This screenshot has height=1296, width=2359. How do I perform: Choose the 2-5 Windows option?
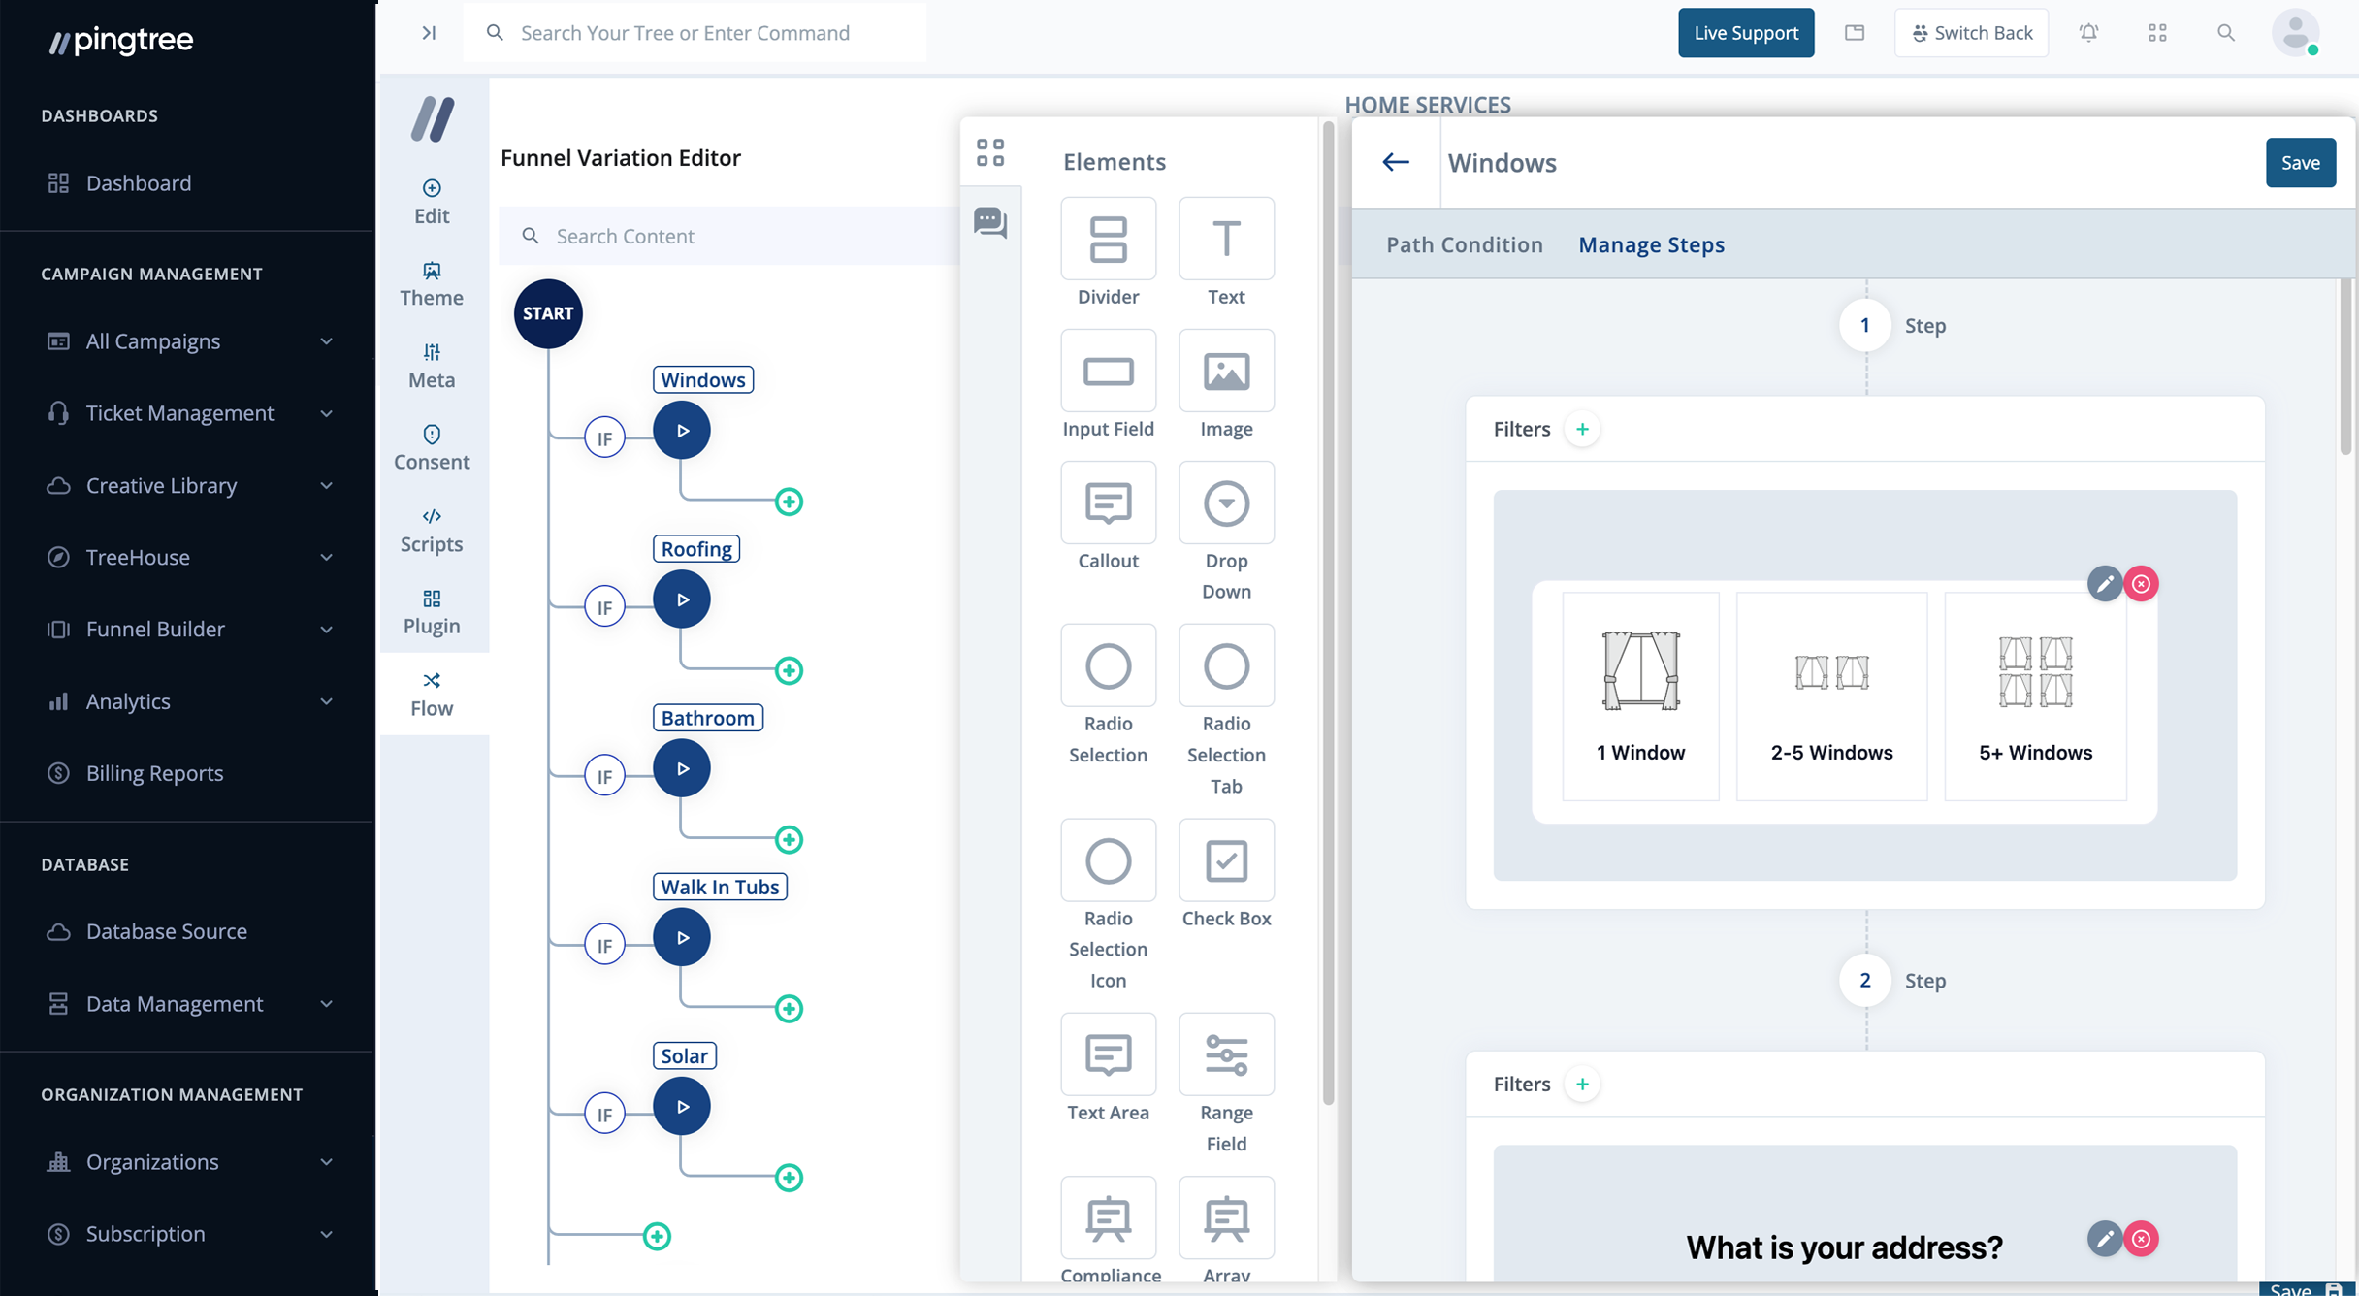[1831, 696]
